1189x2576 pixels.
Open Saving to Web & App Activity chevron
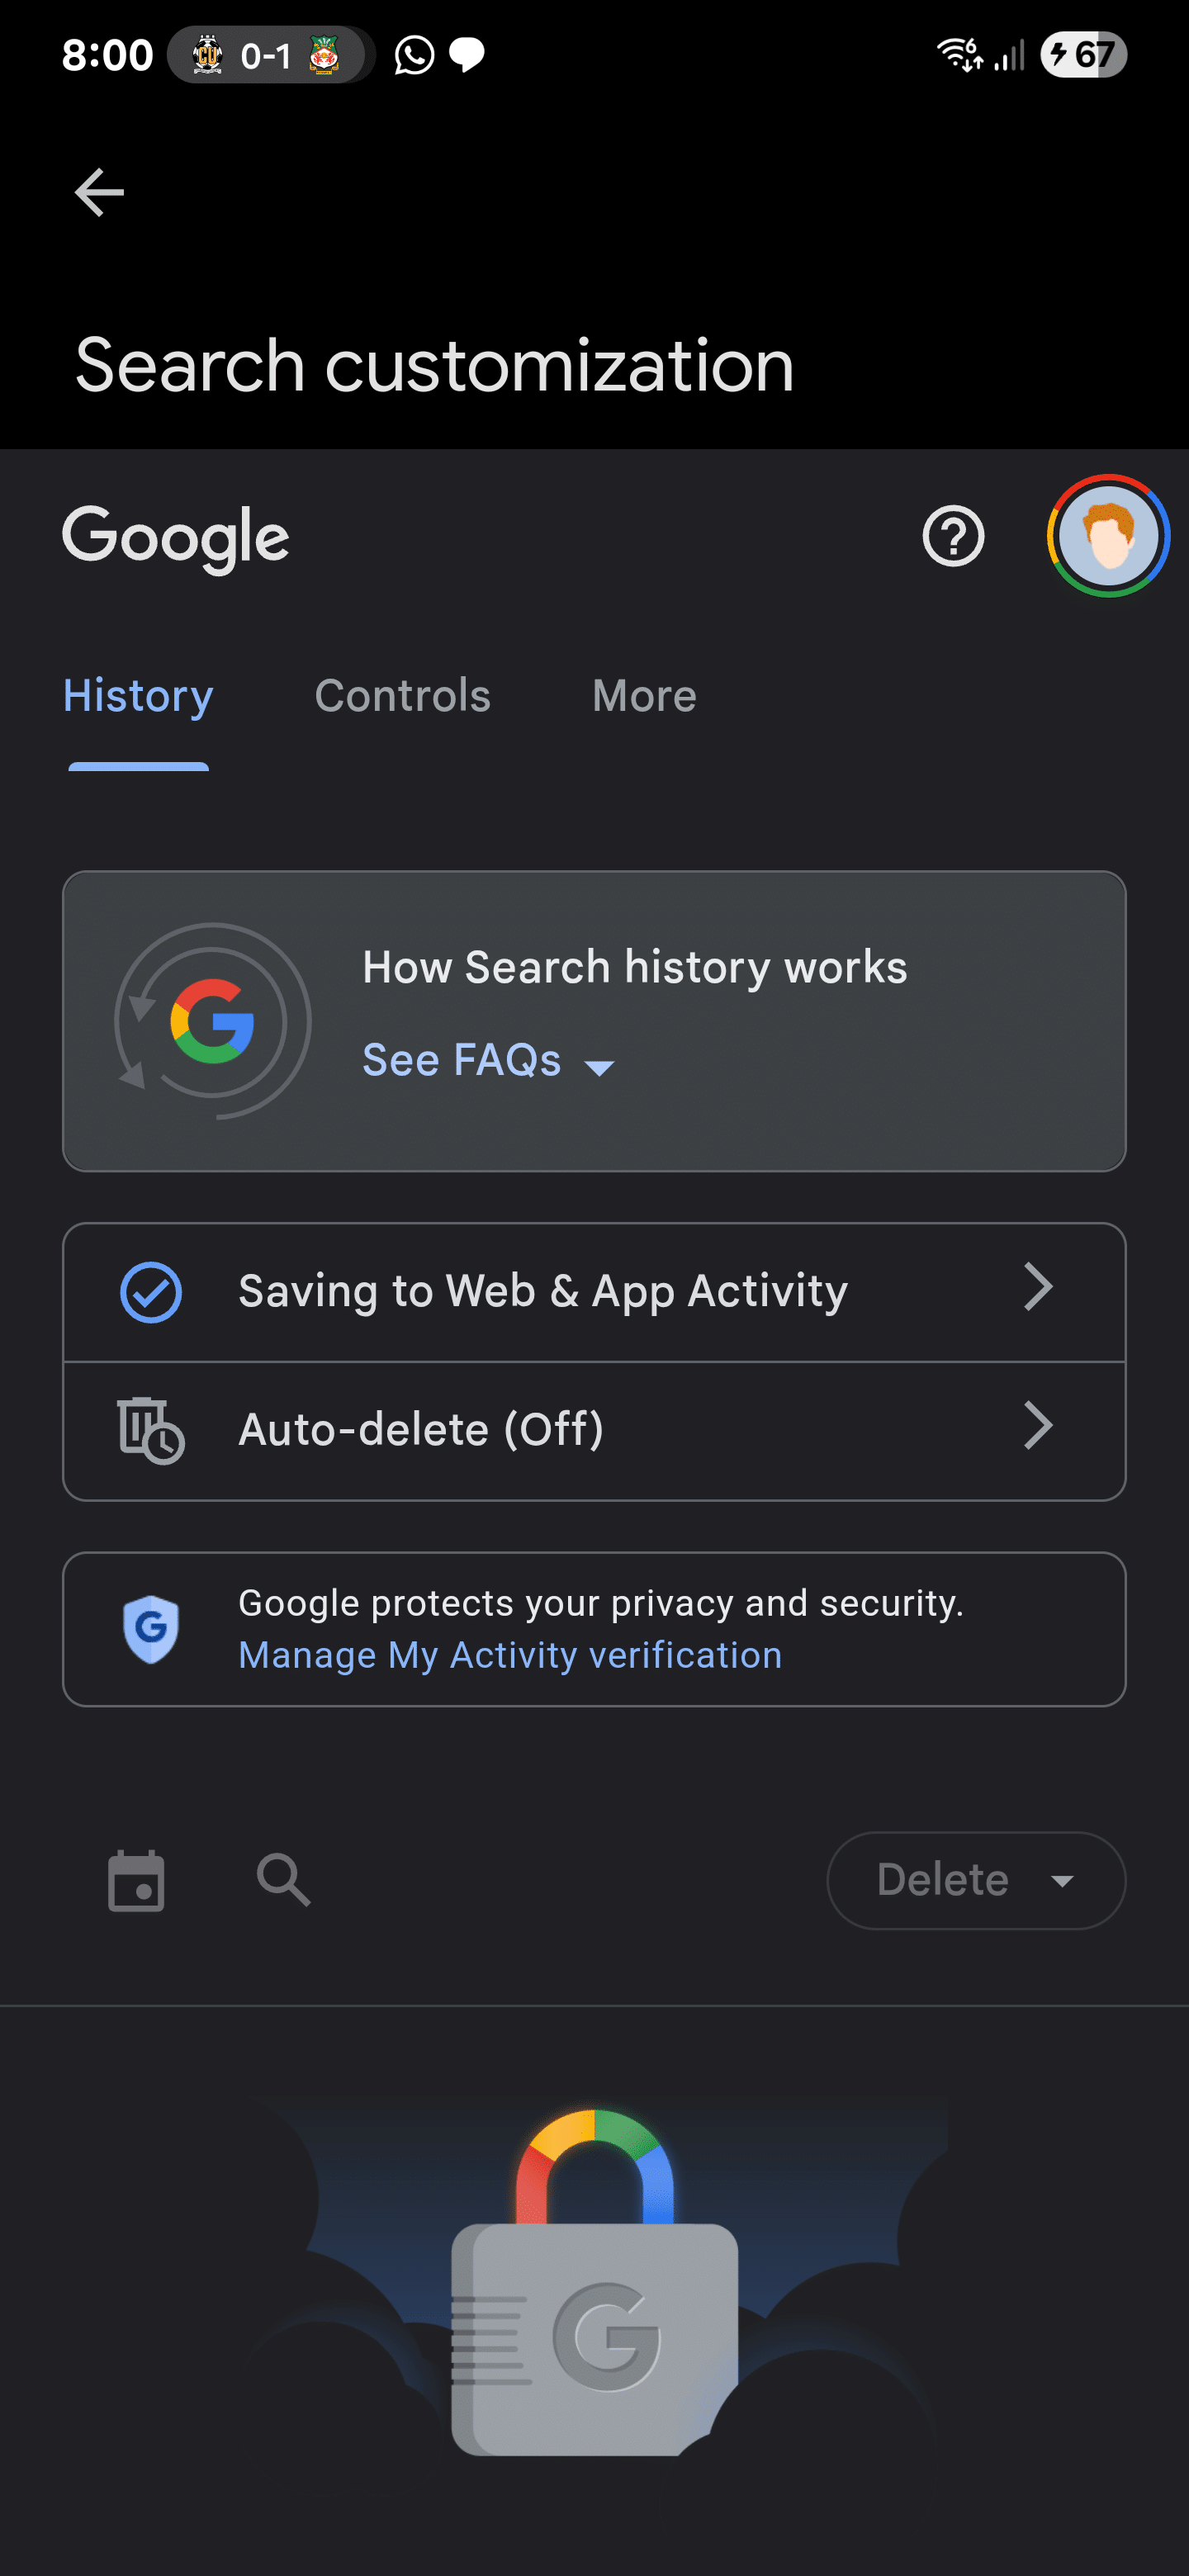click(x=1038, y=1288)
